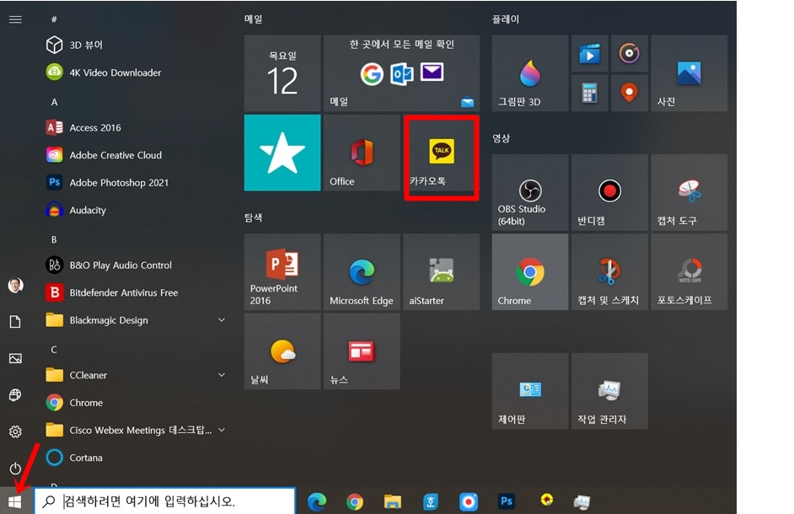Open Network globe icon in Start sidebar
Image resolution: width=794 pixels, height=514 pixels.
point(15,395)
